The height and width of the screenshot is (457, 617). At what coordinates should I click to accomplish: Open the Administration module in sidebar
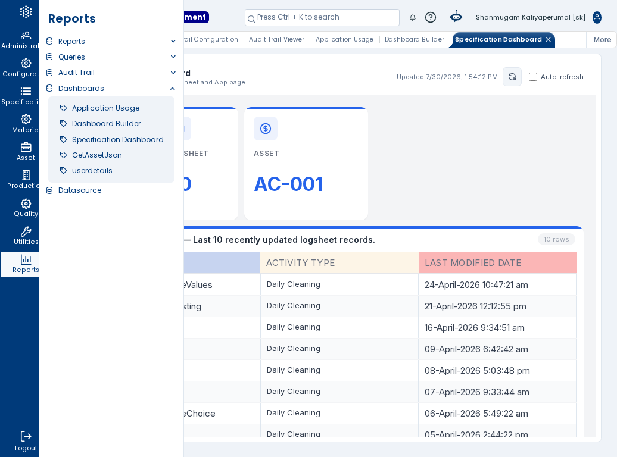click(x=20, y=40)
